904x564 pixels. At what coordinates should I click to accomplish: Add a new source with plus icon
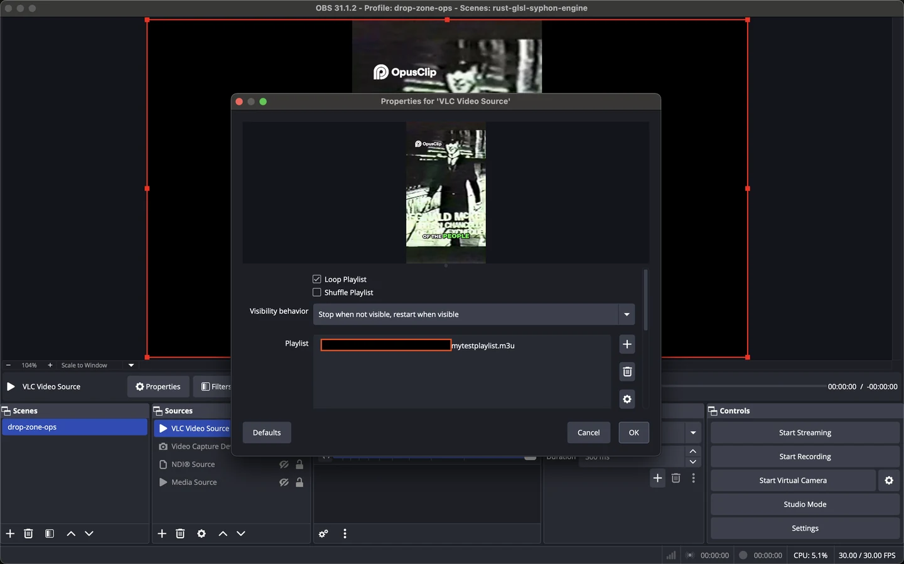[162, 534]
